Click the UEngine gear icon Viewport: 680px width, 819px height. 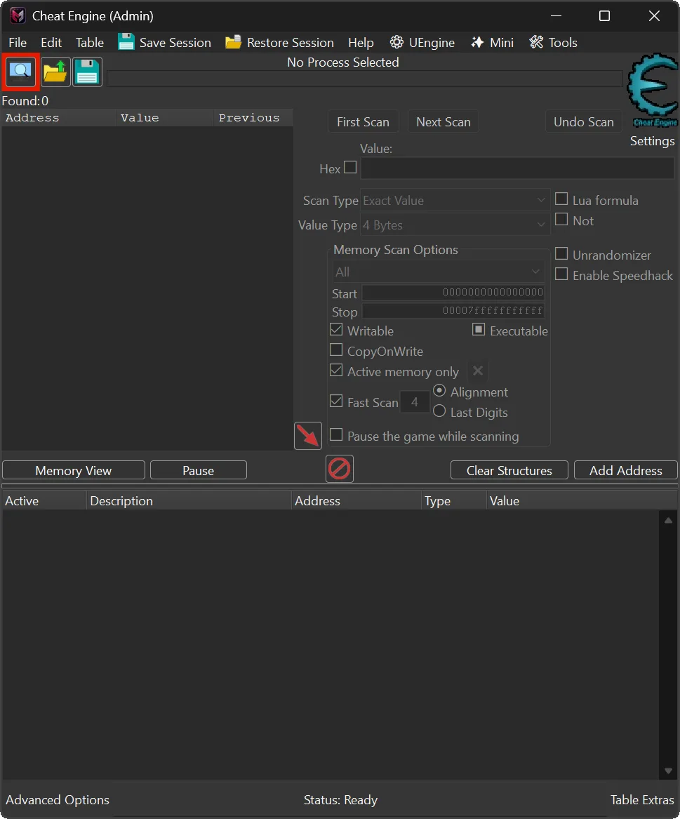tap(396, 42)
